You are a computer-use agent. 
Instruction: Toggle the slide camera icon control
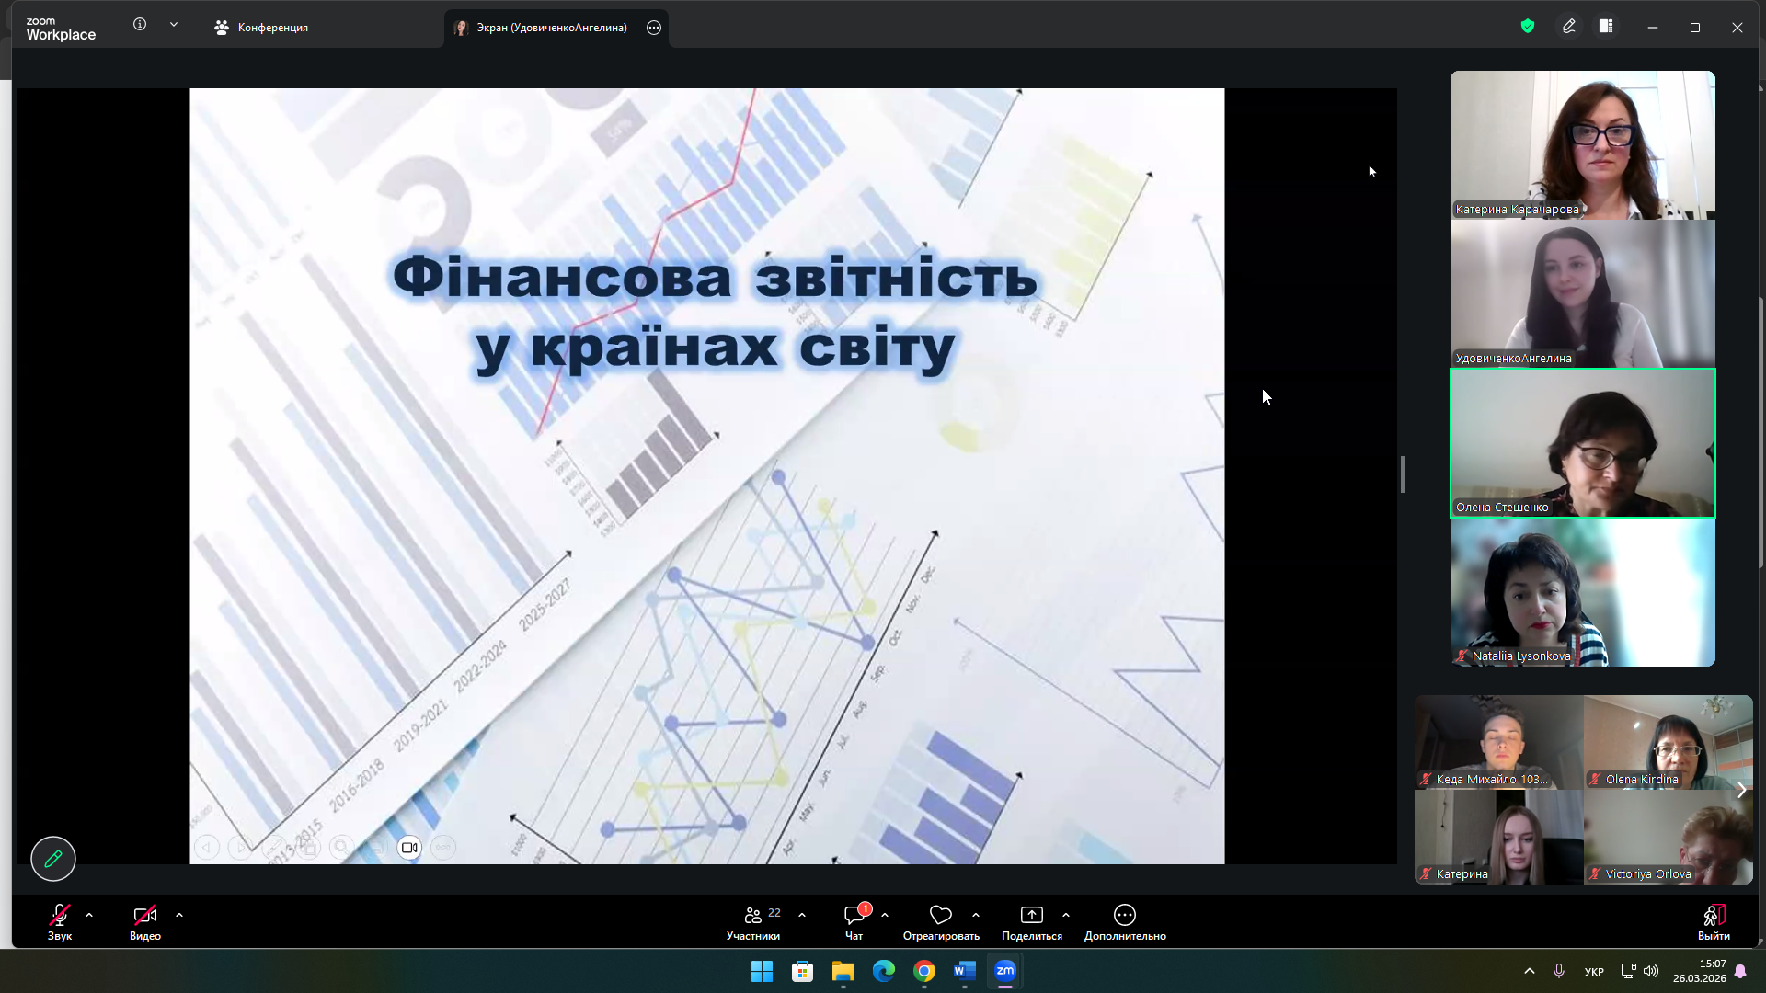tap(409, 848)
